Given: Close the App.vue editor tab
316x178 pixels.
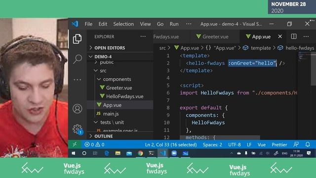Looking at the screenshot, I should point(280,37).
